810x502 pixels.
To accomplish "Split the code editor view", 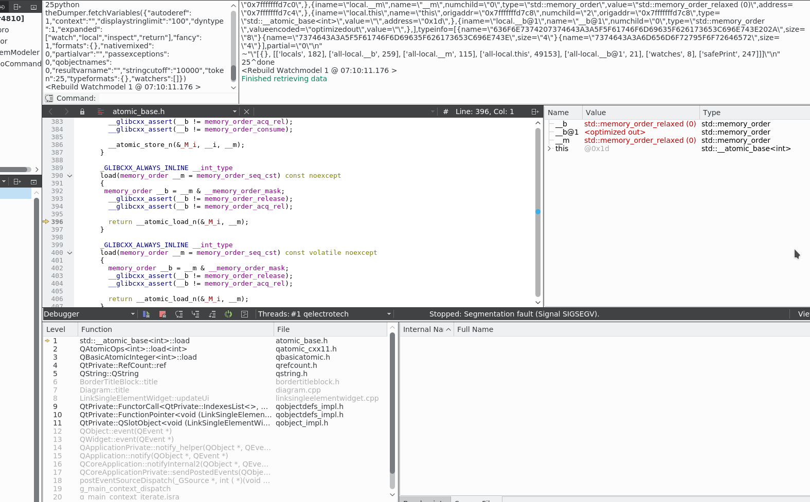I will pos(535,111).
